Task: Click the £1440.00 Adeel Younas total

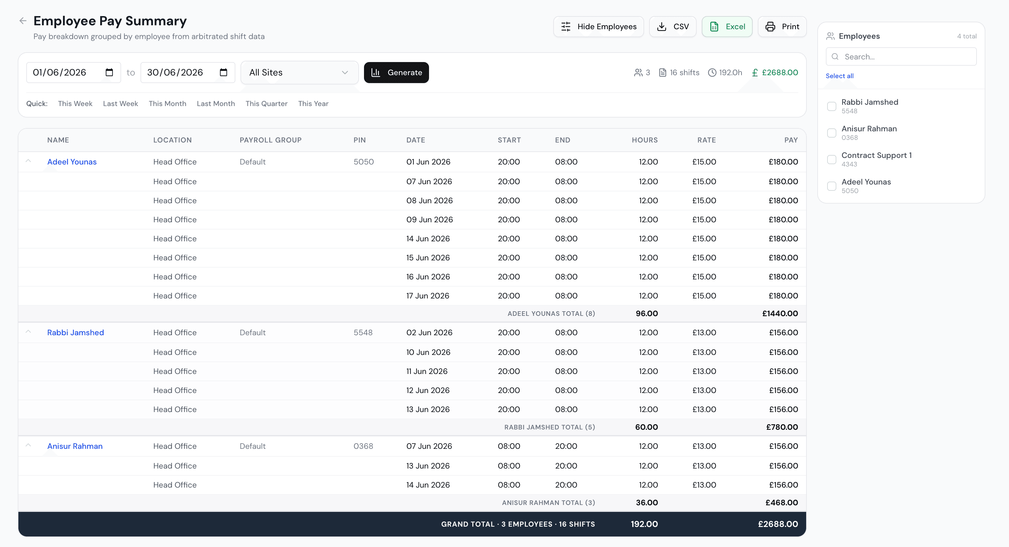Action: [780, 314]
